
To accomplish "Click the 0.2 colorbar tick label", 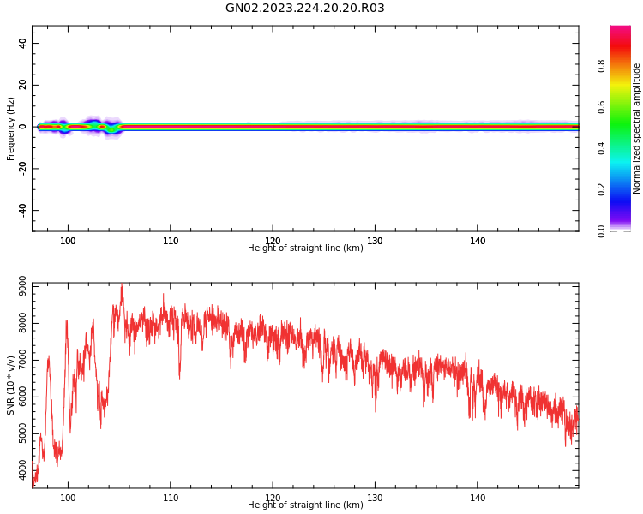I will pos(601,190).
